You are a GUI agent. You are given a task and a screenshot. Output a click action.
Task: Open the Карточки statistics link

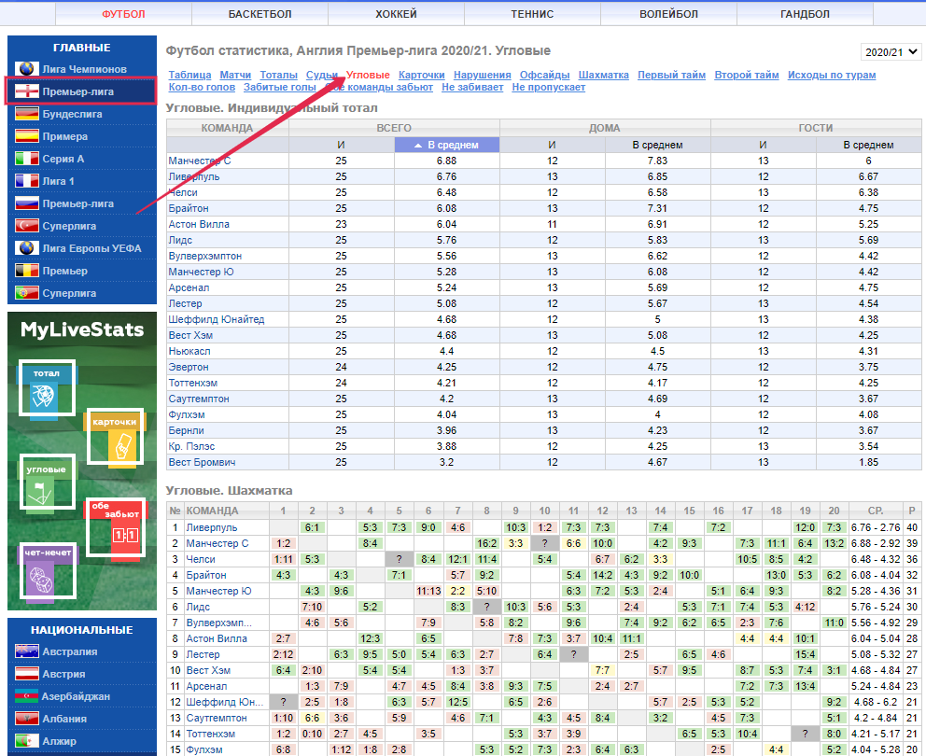click(x=421, y=75)
